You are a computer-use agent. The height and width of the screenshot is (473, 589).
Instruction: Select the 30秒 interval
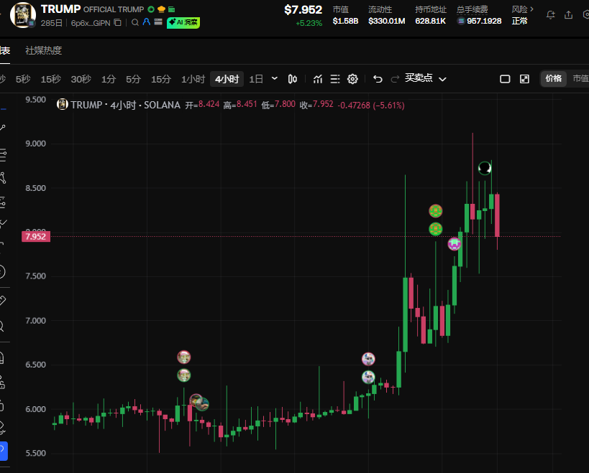(81, 79)
